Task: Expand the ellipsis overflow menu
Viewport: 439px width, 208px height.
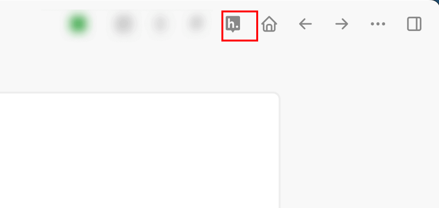Action: click(x=378, y=24)
